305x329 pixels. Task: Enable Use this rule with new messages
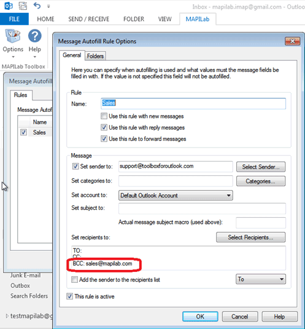point(104,116)
